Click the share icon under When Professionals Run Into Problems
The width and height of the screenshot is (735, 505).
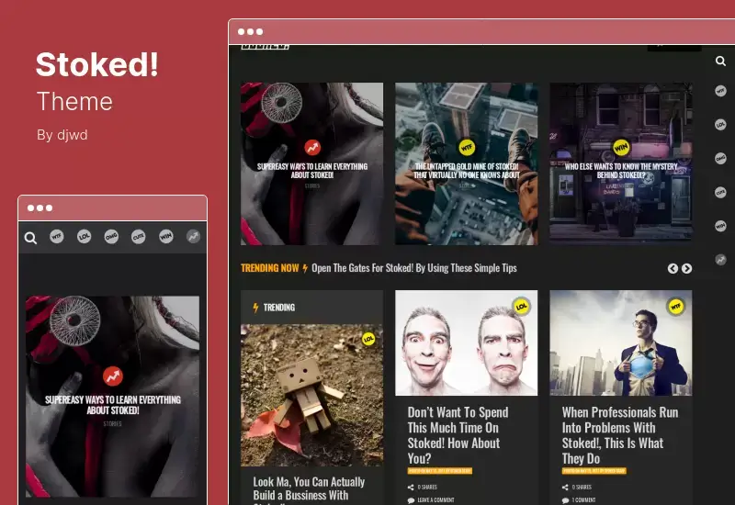pos(565,488)
